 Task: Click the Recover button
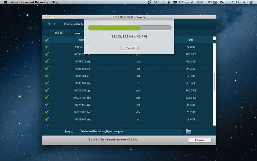tap(199, 140)
